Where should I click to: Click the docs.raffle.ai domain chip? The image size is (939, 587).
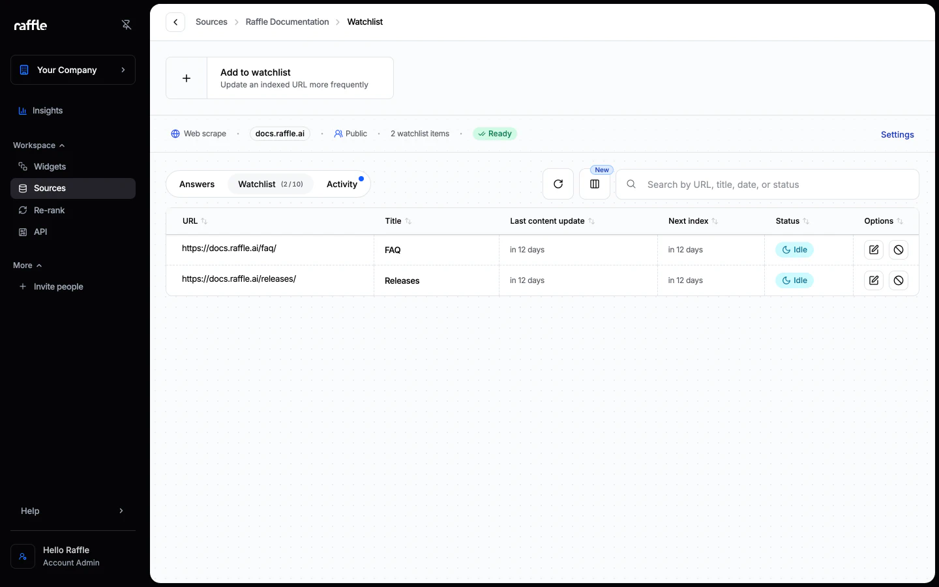click(x=280, y=134)
